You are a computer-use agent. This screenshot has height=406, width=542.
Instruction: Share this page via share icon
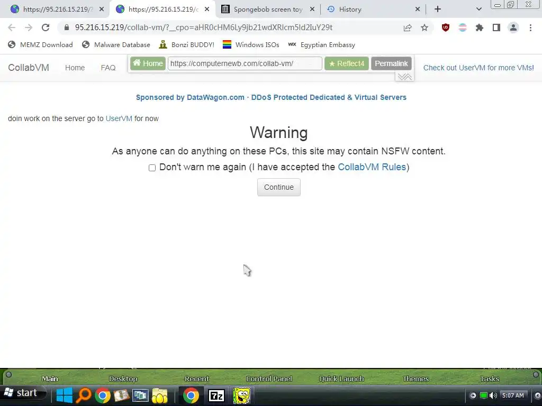point(408,27)
